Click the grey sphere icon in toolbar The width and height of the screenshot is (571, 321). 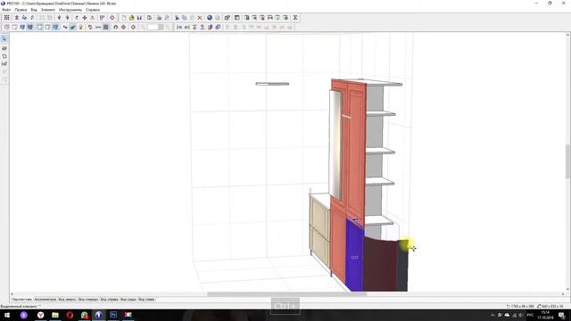pyautogui.click(x=218, y=18)
